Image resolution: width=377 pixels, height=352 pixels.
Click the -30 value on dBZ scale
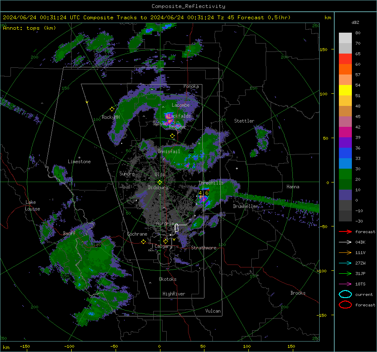pyautogui.click(x=359, y=221)
